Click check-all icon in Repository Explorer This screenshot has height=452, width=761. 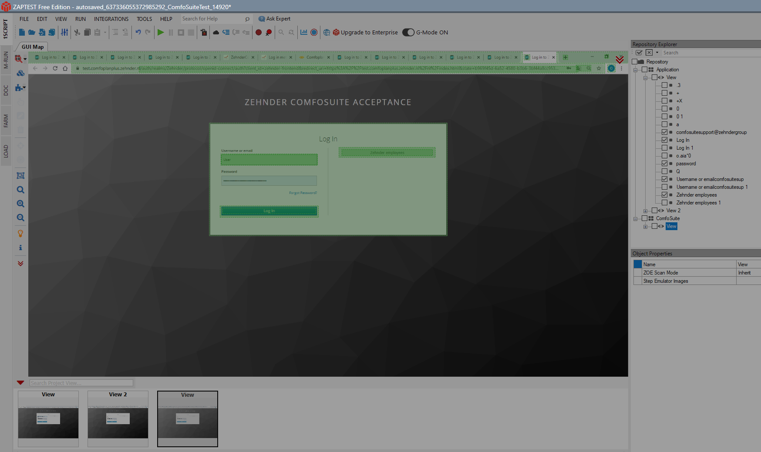639,53
